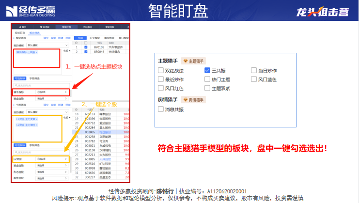359x203 pixels.
Task: Open column settings icon in block table
Action: [x=76, y=43]
